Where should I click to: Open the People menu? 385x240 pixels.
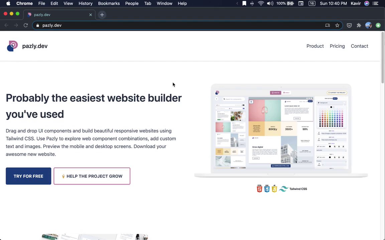pyautogui.click(x=132, y=3)
